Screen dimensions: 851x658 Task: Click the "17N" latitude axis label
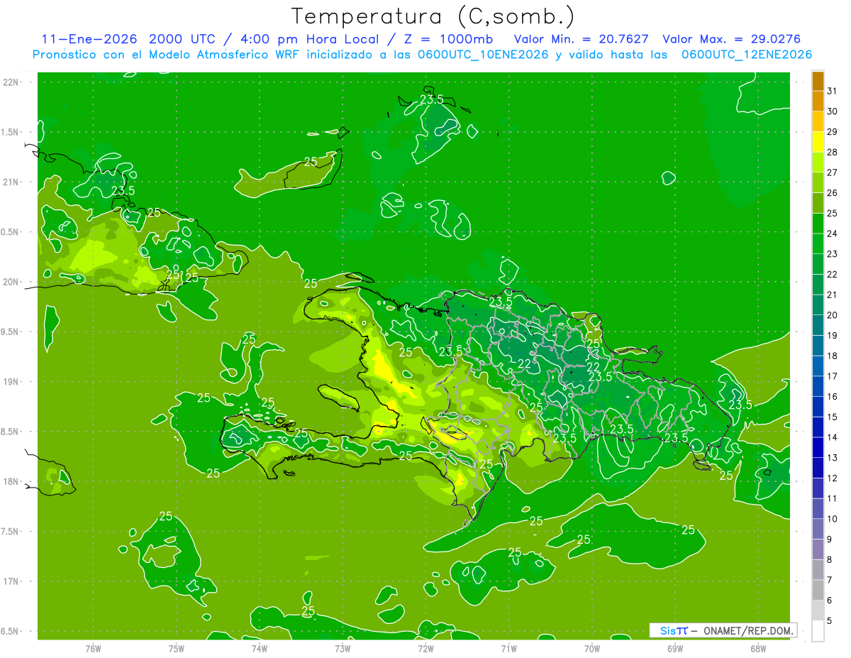click(x=12, y=582)
